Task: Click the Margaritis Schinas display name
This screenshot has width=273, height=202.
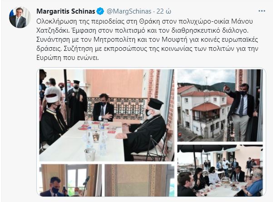Action: 66,11
